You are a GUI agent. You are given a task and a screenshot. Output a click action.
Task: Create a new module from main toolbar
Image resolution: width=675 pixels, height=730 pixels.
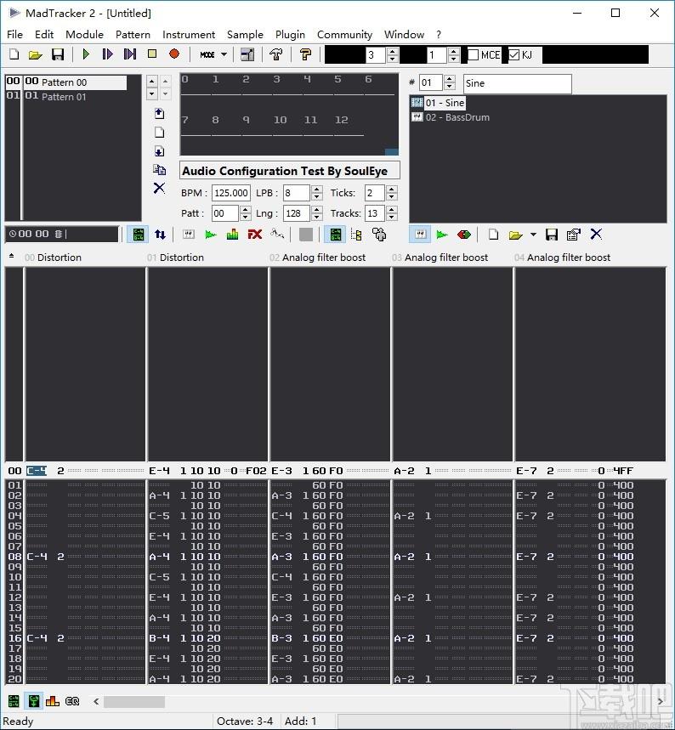coord(14,54)
